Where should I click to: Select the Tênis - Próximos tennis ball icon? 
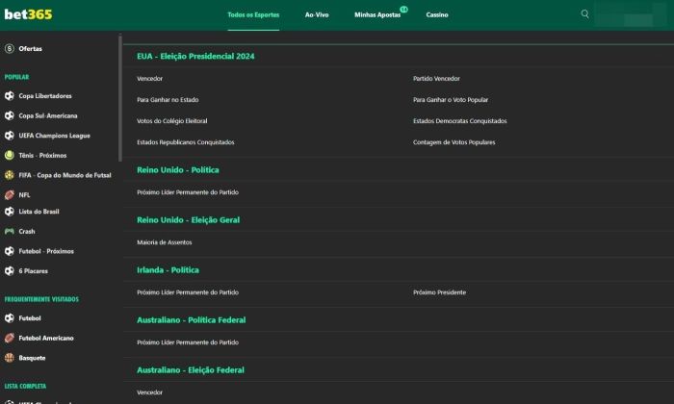point(10,155)
